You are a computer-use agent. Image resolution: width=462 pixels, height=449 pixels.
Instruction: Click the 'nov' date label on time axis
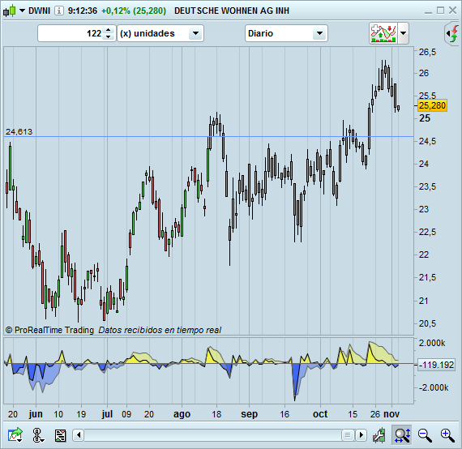coord(391,414)
